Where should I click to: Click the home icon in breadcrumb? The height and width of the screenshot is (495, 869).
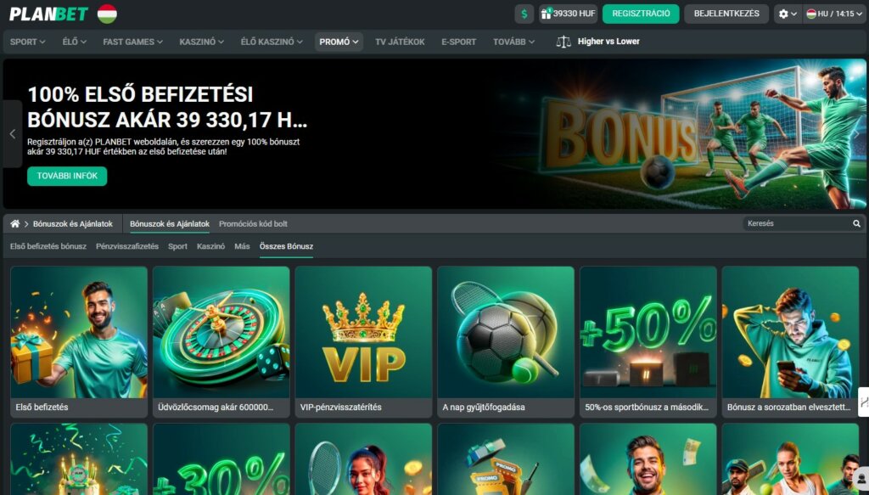point(15,224)
